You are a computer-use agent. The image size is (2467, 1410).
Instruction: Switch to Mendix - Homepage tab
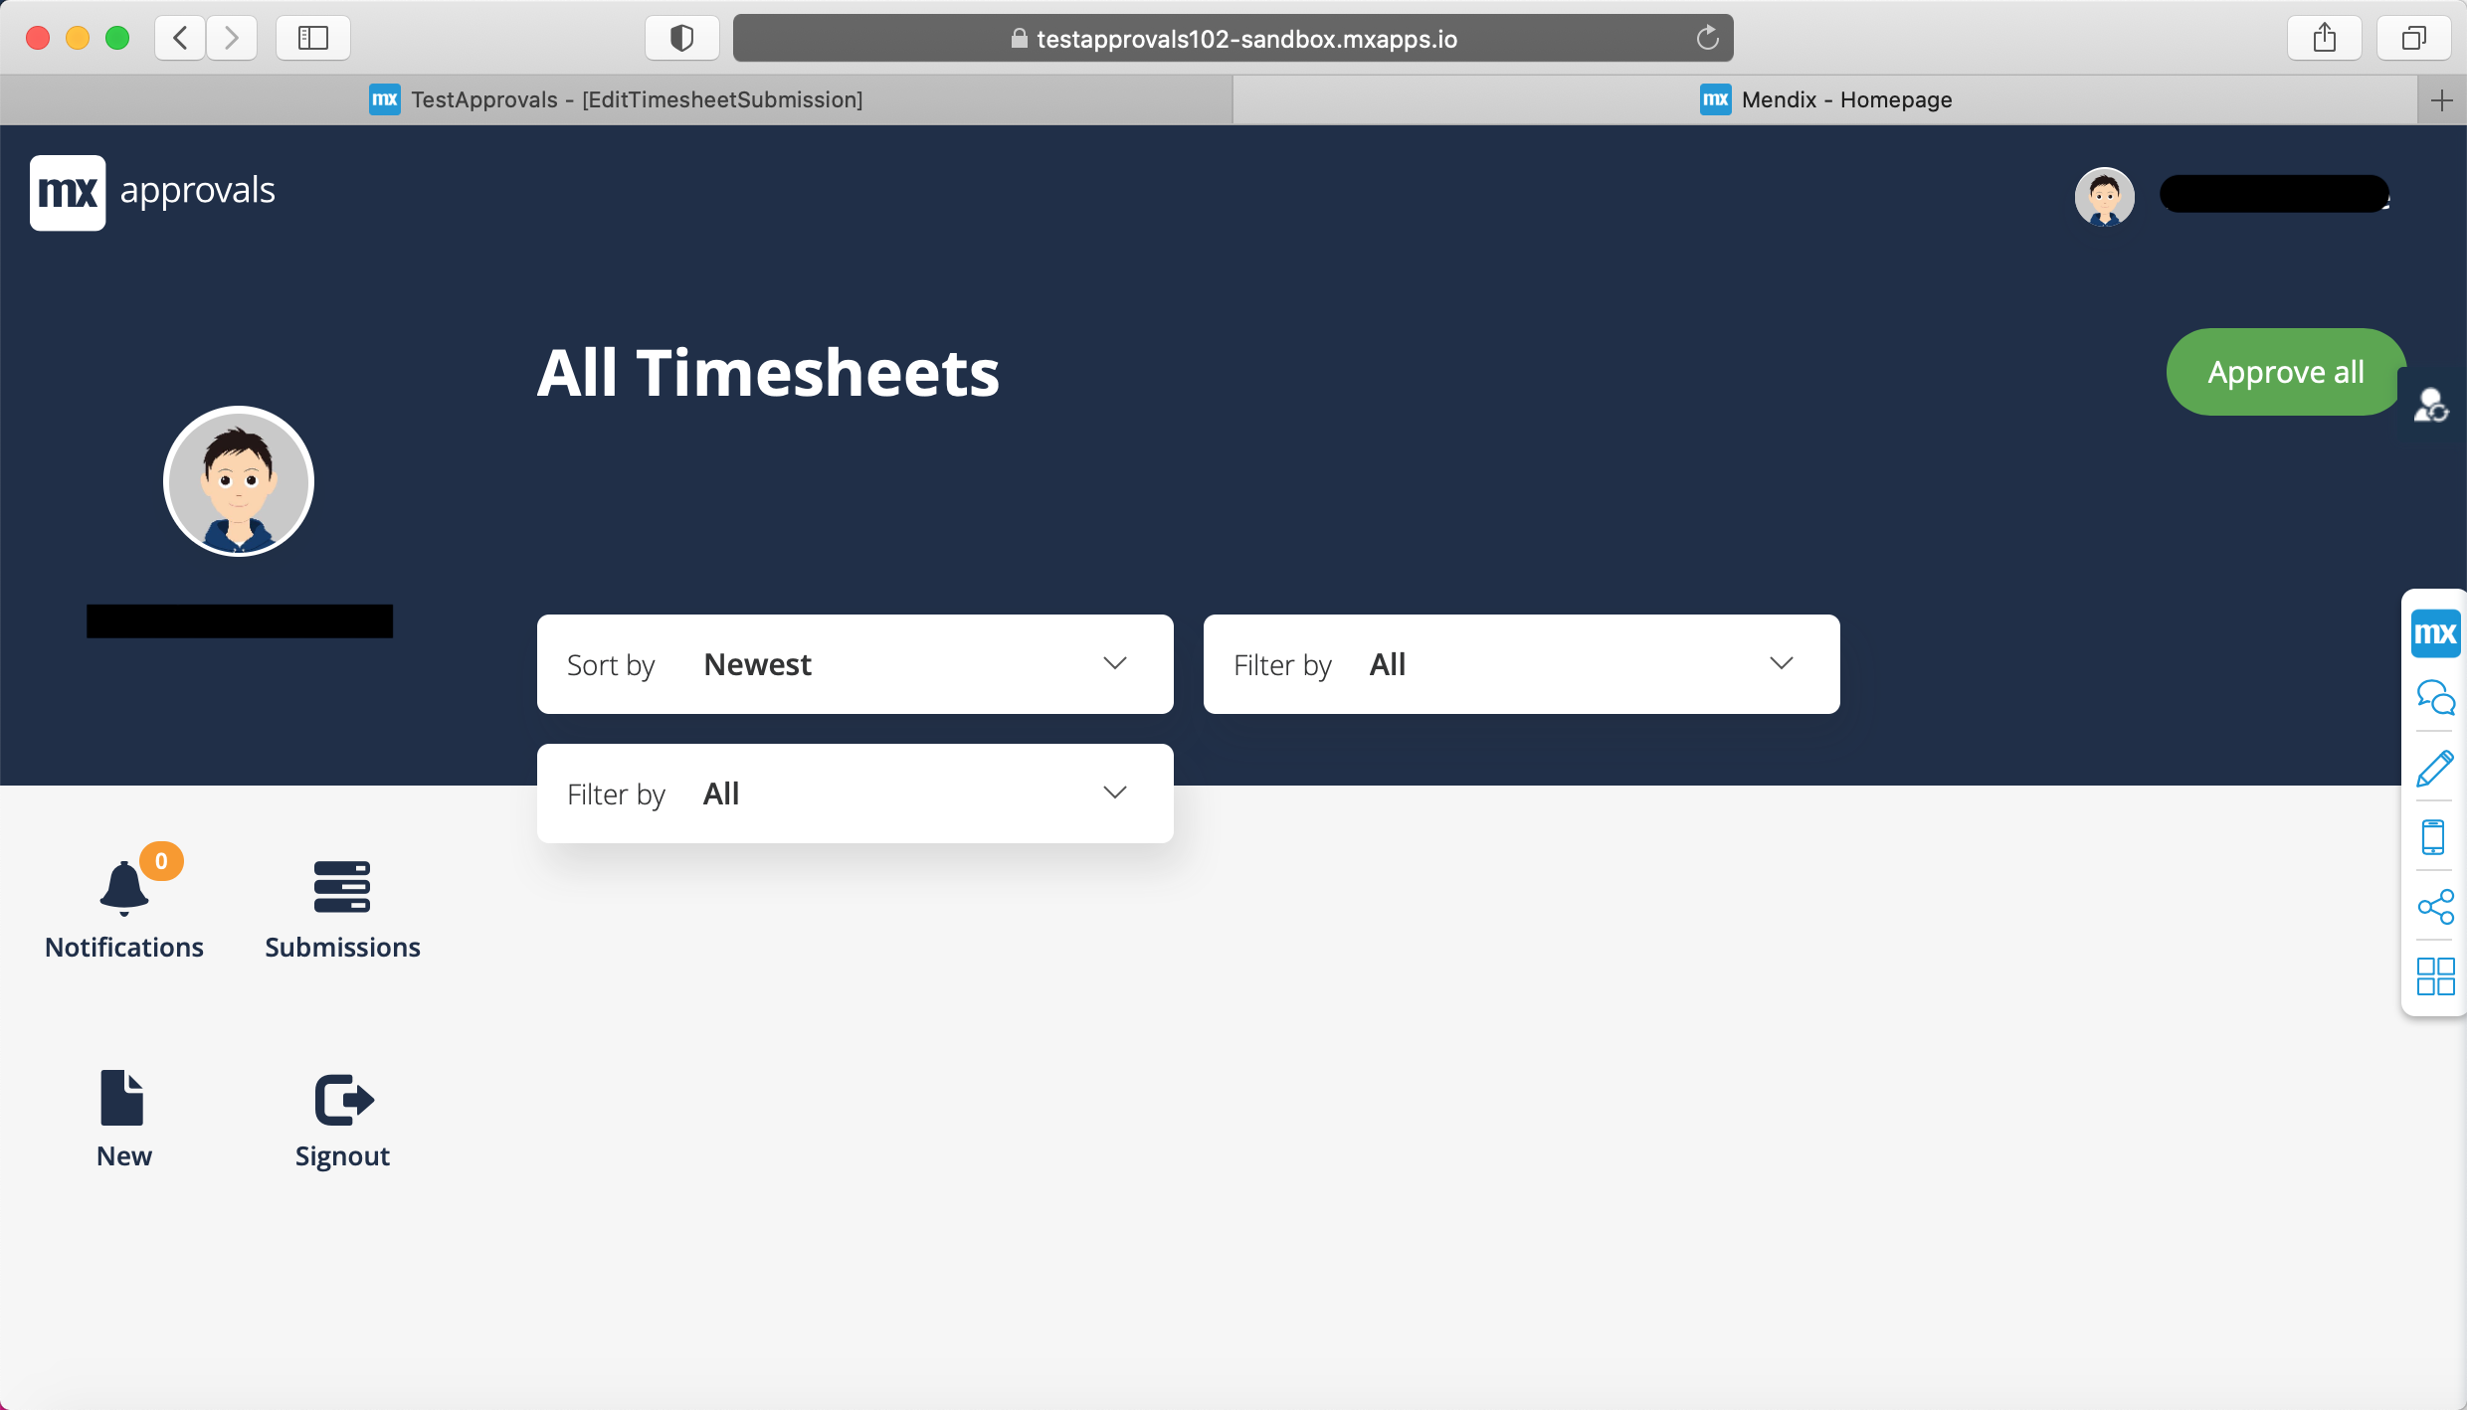(x=1825, y=99)
